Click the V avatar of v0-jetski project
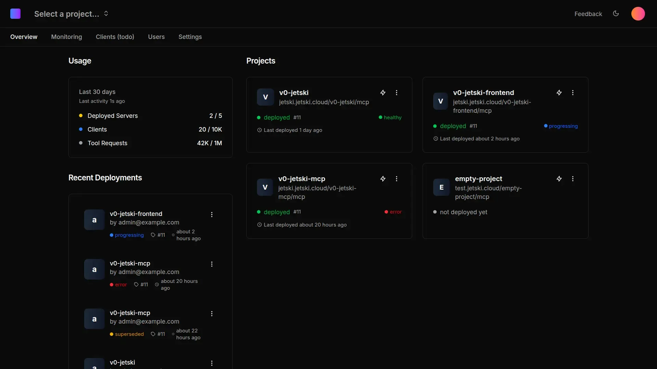 [x=266, y=97]
